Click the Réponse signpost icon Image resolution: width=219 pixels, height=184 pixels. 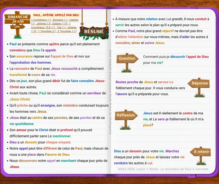199,87
